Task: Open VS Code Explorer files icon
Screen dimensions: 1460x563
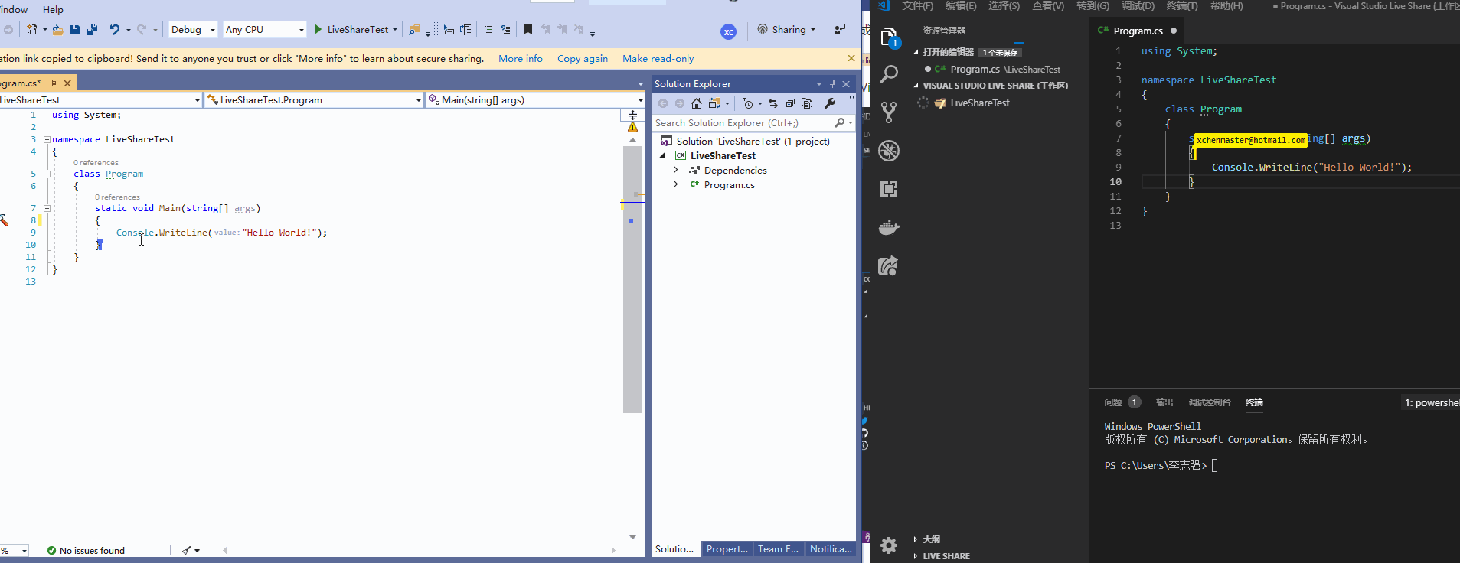Action: pos(889,37)
